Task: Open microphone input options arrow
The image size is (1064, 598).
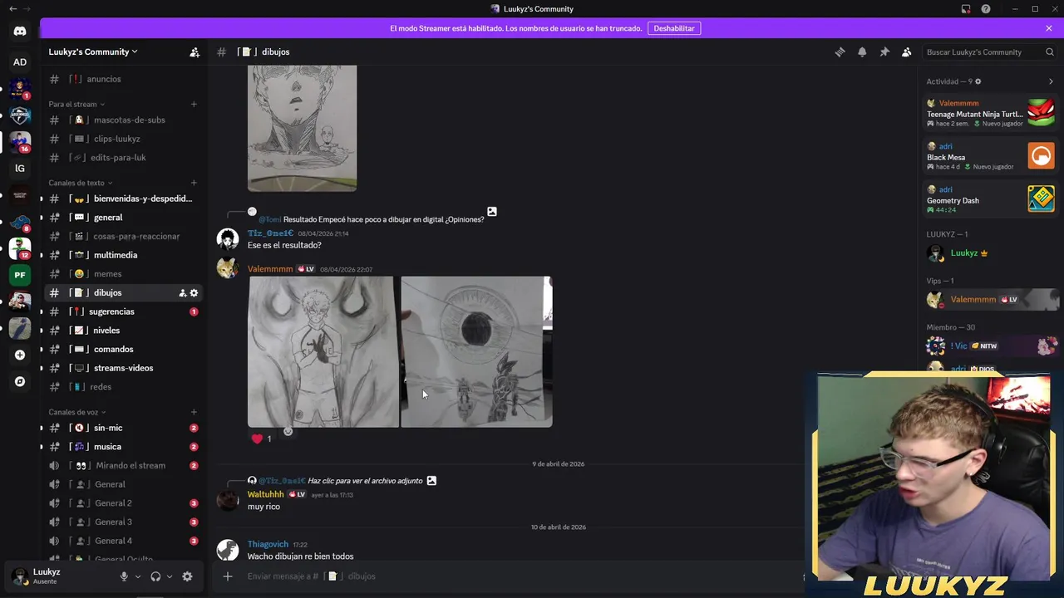Action: tap(138, 576)
